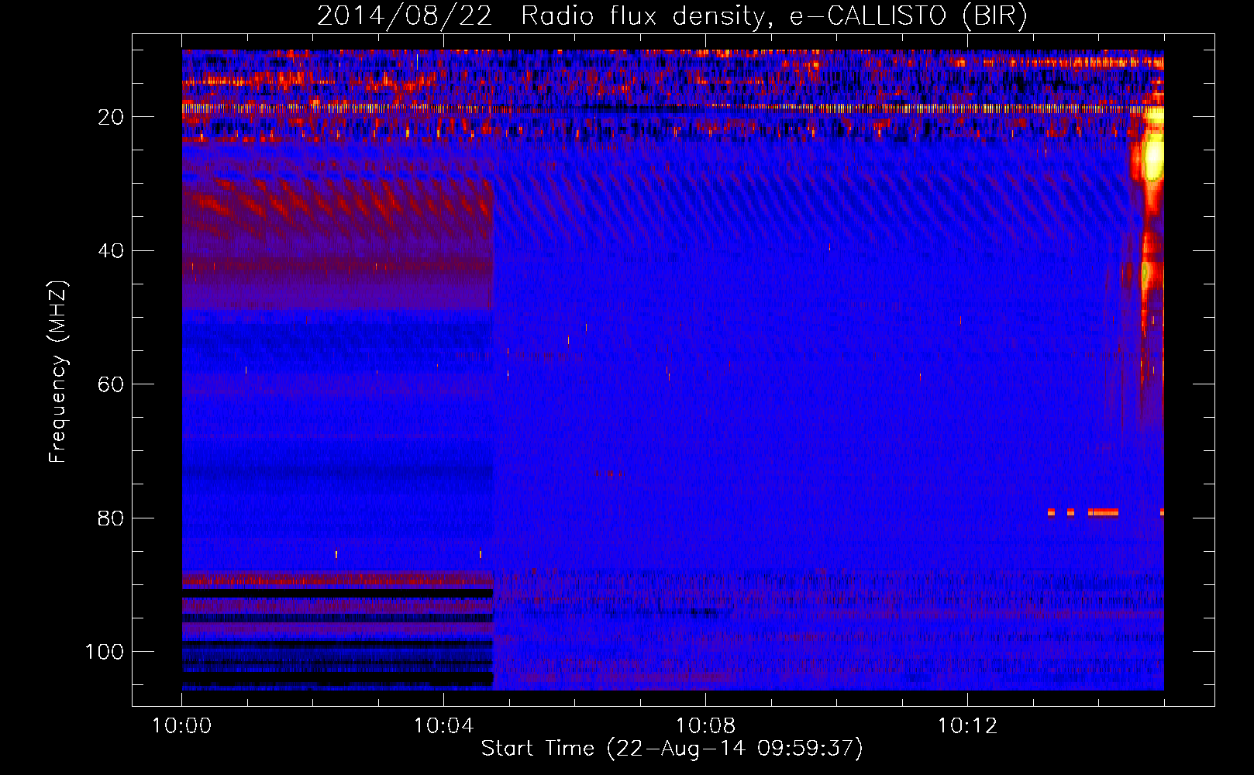Click the '10:12' time tick label
1254x775 pixels.
coord(967,726)
